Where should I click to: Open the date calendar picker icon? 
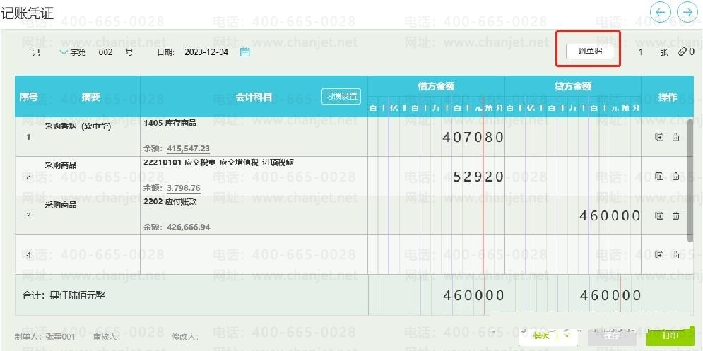pyautogui.click(x=244, y=52)
